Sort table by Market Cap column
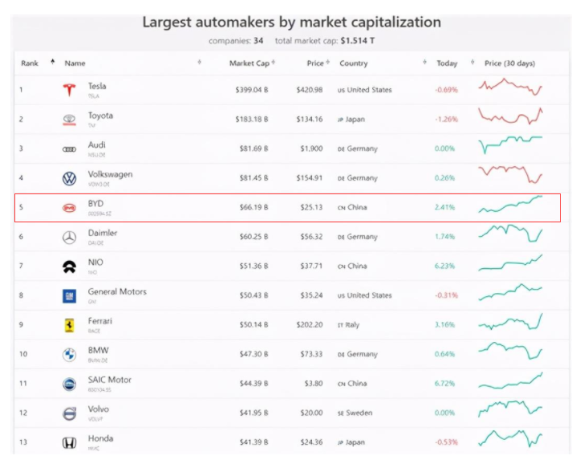This screenshot has width=584, height=476. point(249,63)
